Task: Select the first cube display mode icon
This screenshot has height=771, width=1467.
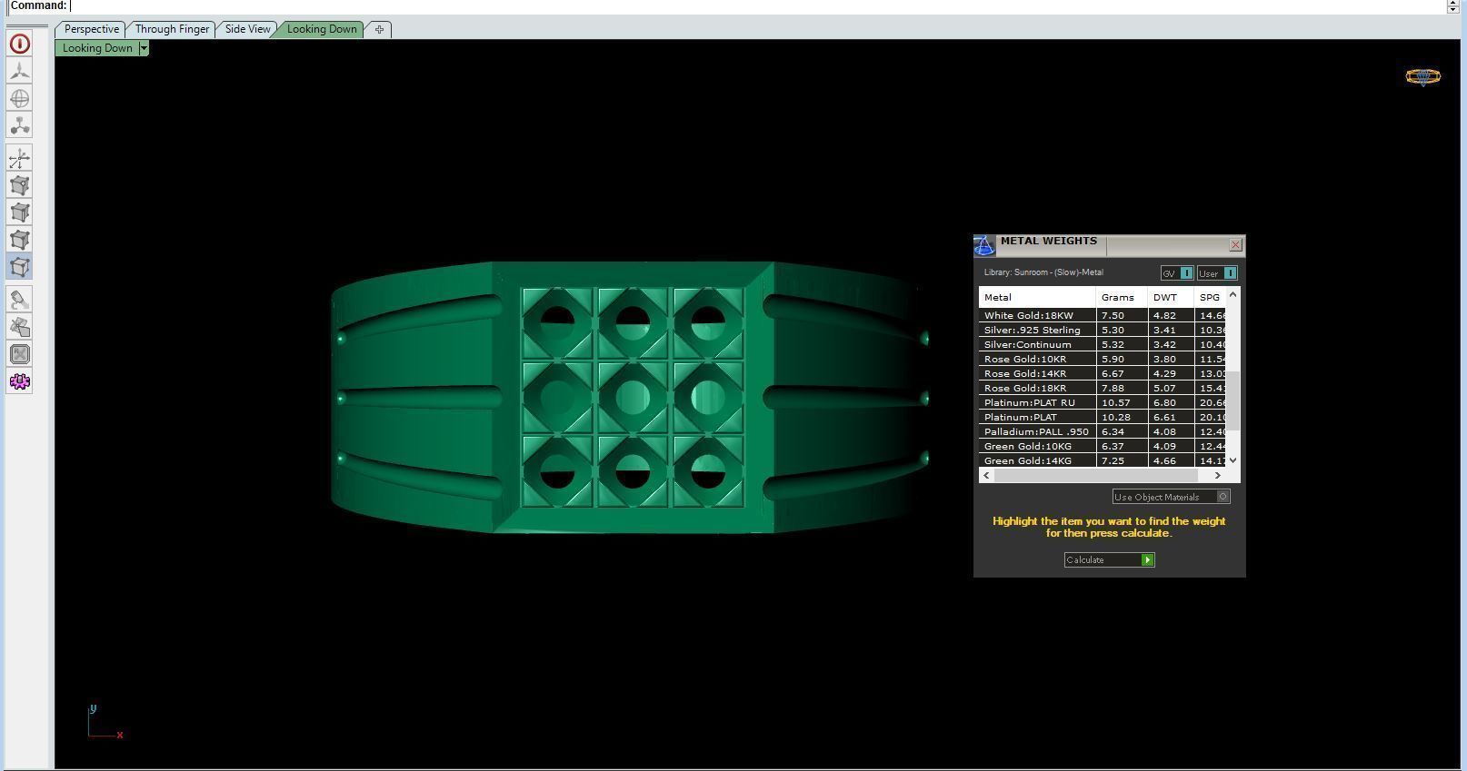Action: coord(19,185)
